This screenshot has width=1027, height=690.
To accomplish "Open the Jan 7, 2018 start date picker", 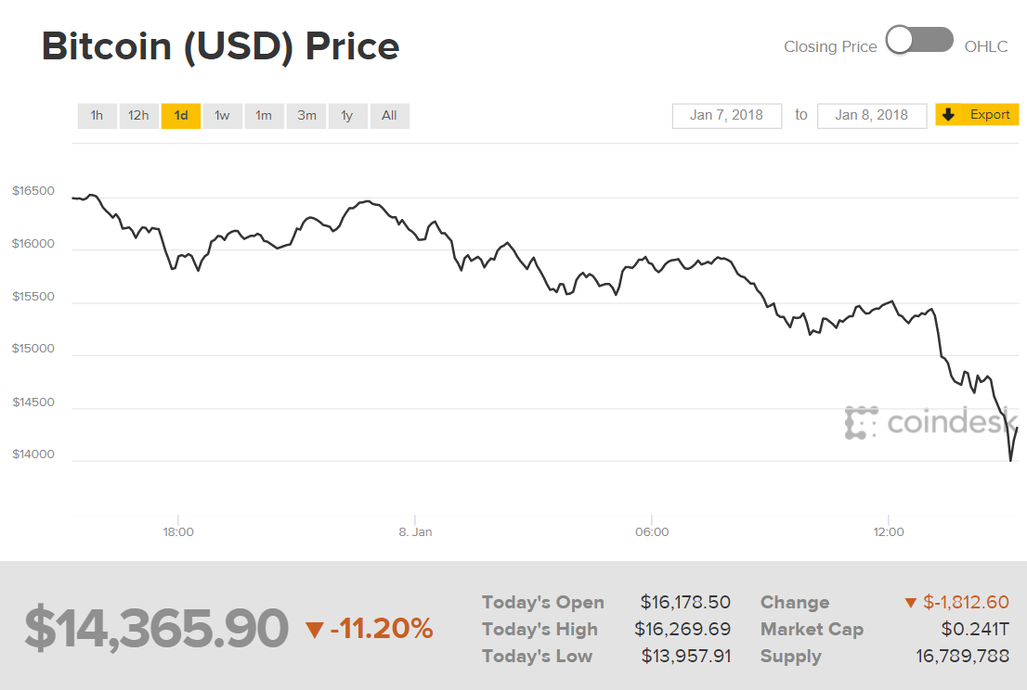I will point(727,115).
